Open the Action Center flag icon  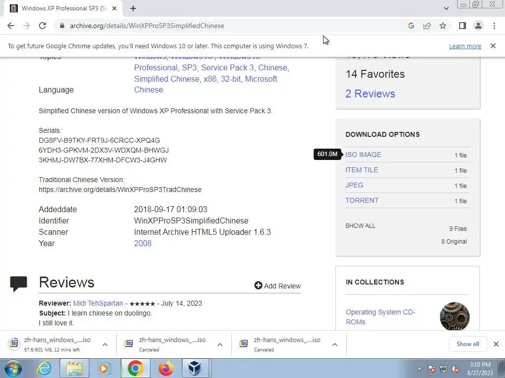click(x=432, y=369)
